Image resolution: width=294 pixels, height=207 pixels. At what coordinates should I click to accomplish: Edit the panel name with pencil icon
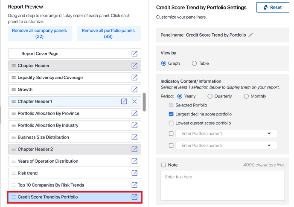point(251,35)
